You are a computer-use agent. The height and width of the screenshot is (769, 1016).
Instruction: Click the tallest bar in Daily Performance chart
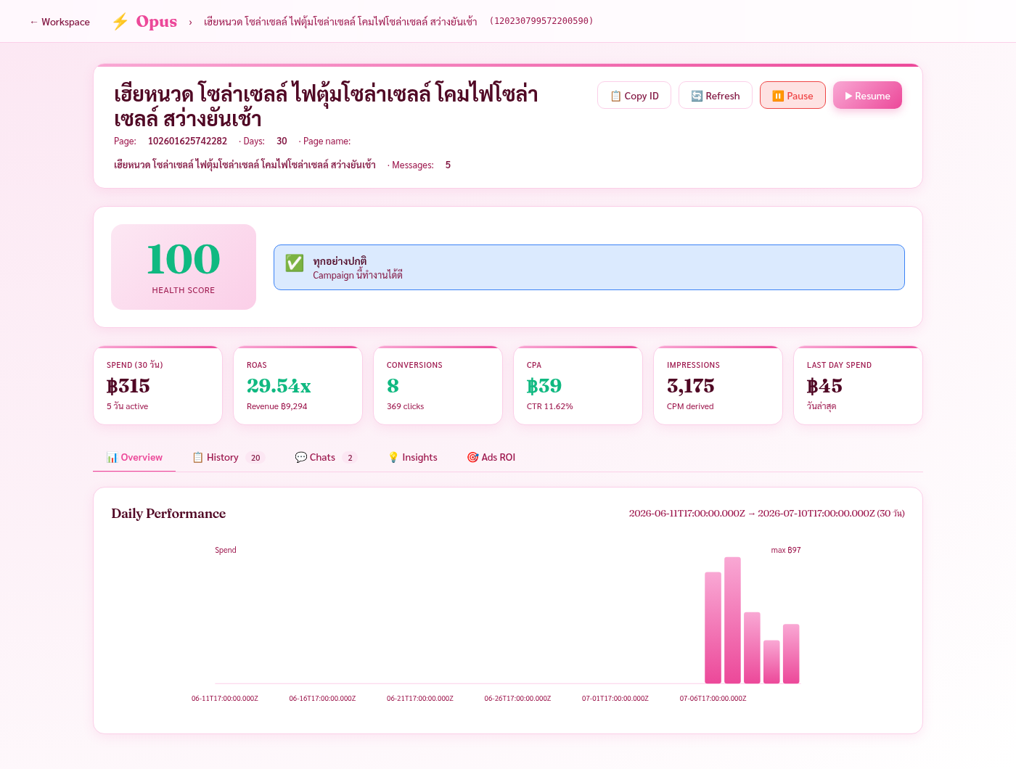tap(732, 620)
